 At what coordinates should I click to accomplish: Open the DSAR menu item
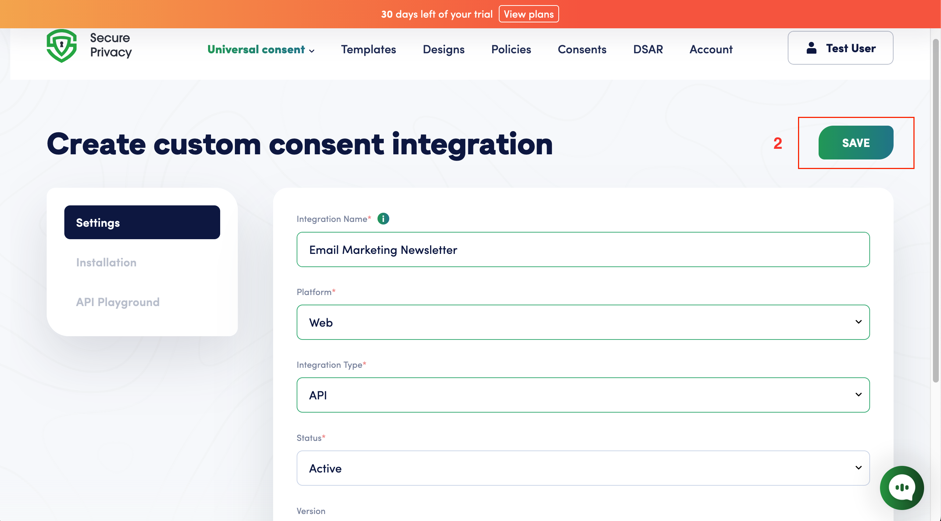(648, 49)
